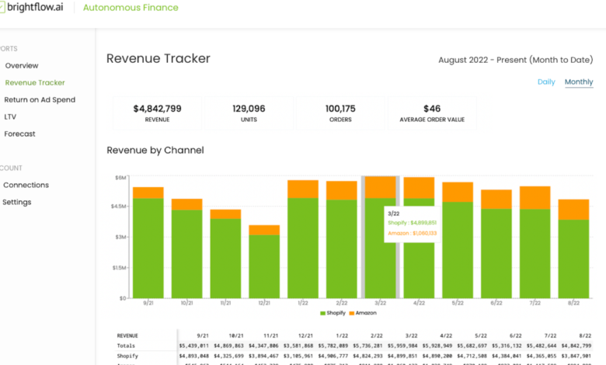Click the Shopify legend green swatch

point(322,313)
